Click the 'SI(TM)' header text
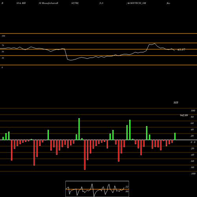This screenshot has height=197, width=197. 75,3
